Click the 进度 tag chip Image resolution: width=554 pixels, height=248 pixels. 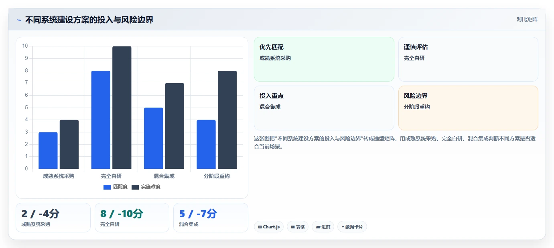323,227
